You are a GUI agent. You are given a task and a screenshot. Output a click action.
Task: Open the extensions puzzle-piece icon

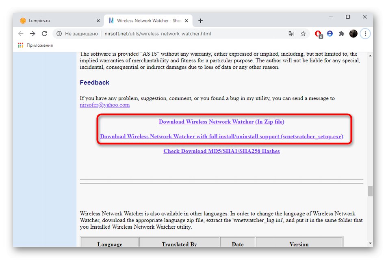341,33
